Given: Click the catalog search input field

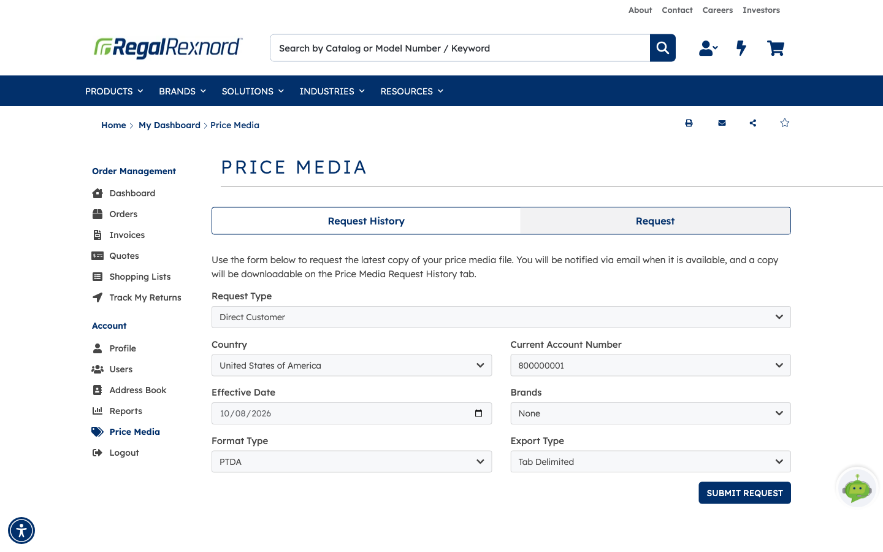Looking at the screenshot, I should coord(460,48).
